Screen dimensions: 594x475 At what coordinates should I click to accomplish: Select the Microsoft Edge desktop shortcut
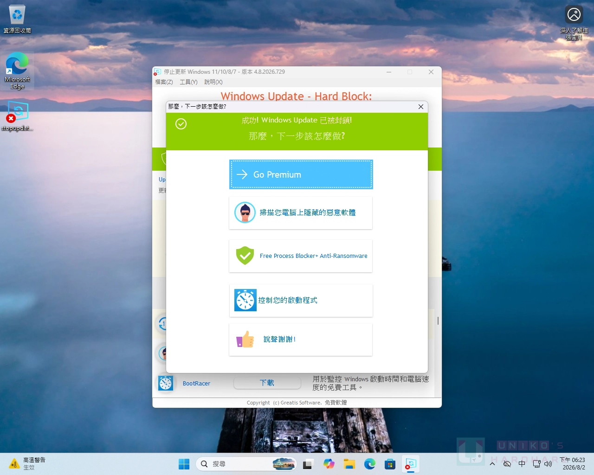coord(17,71)
